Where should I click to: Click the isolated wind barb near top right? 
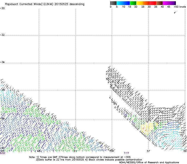[175, 13]
